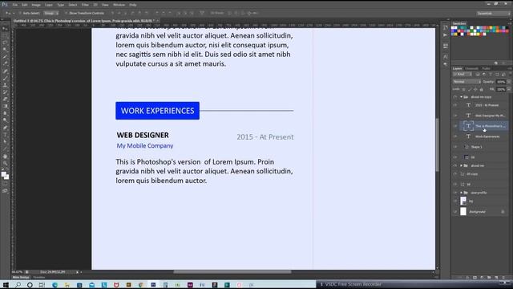Click the Lock all padlock icon
Screen dimensions: 513x289
(481, 89)
